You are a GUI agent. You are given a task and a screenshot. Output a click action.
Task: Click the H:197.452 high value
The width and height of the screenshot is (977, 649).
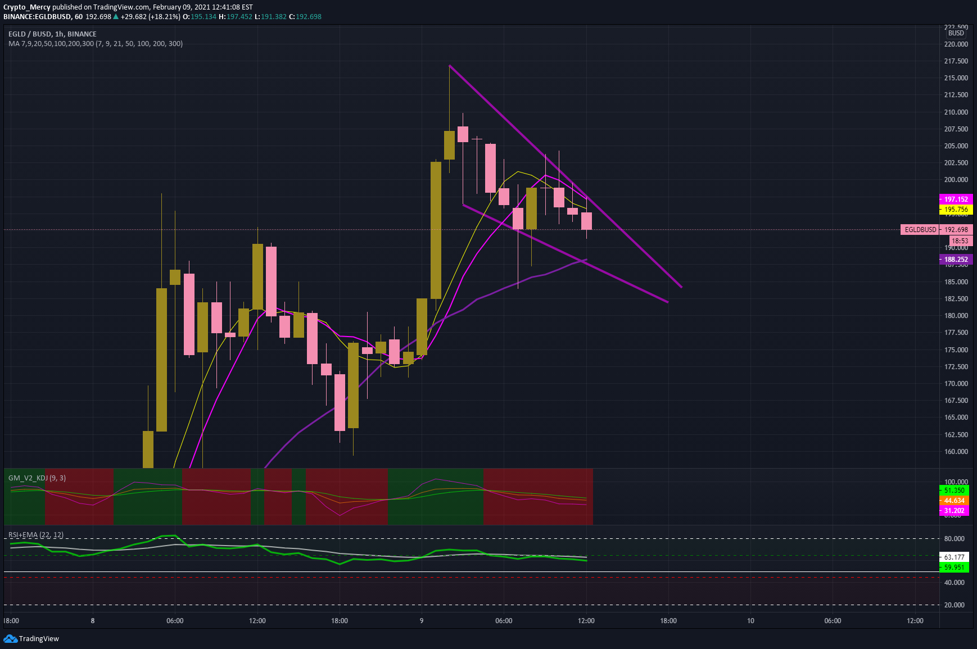(236, 16)
